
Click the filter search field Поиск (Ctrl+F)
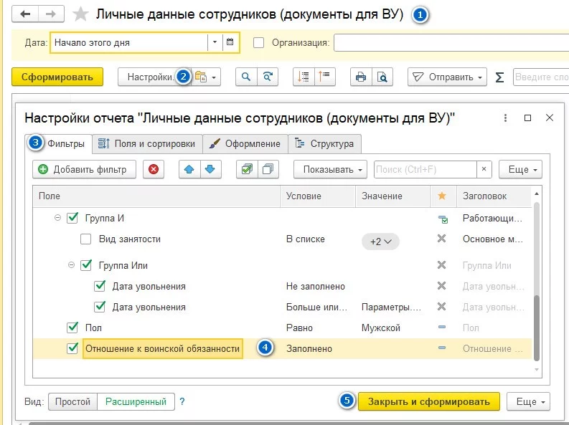pos(425,169)
